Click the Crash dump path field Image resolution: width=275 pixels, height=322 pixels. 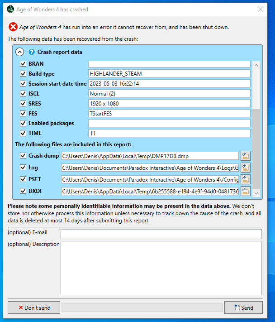tap(150, 156)
